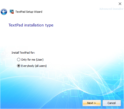Click the 'TextPad installation type' heading
The height and width of the screenshot is (109, 124).
tap(31, 25)
